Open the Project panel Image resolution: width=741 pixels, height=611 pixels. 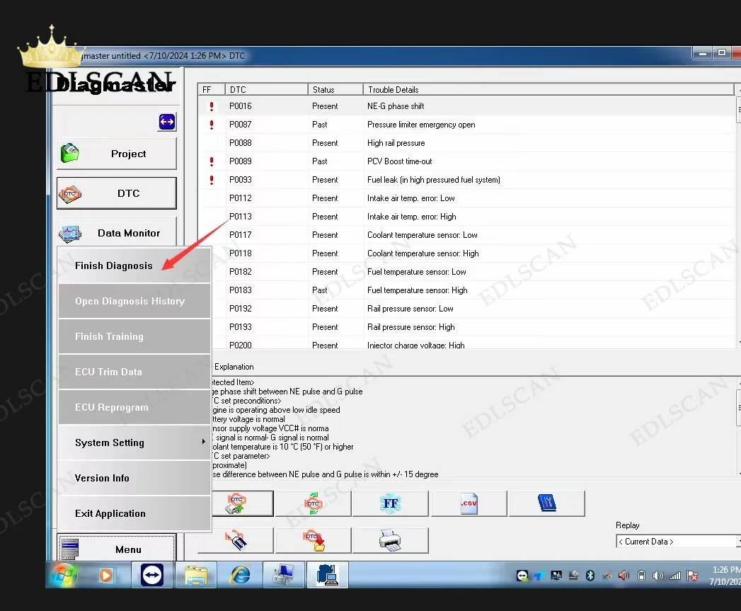click(x=117, y=154)
